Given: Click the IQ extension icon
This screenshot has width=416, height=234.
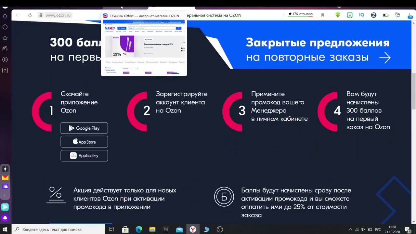Looking at the screenshot, I should 361,15.
